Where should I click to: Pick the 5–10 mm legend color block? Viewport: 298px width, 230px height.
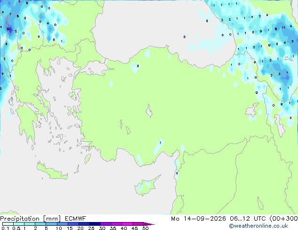(x=51, y=224)
